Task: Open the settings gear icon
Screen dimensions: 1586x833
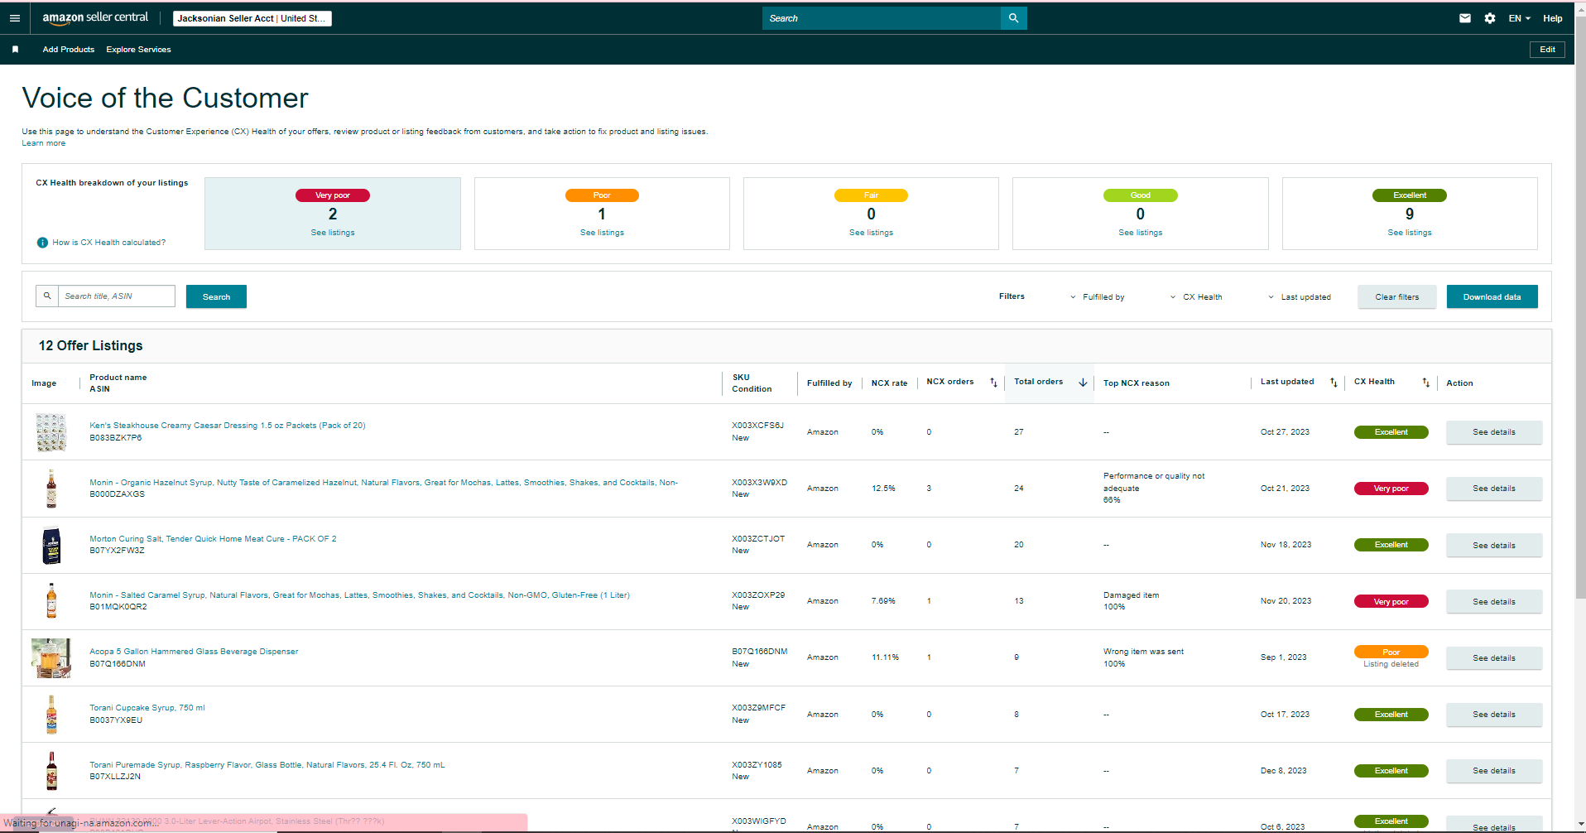Action: tap(1490, 18)
